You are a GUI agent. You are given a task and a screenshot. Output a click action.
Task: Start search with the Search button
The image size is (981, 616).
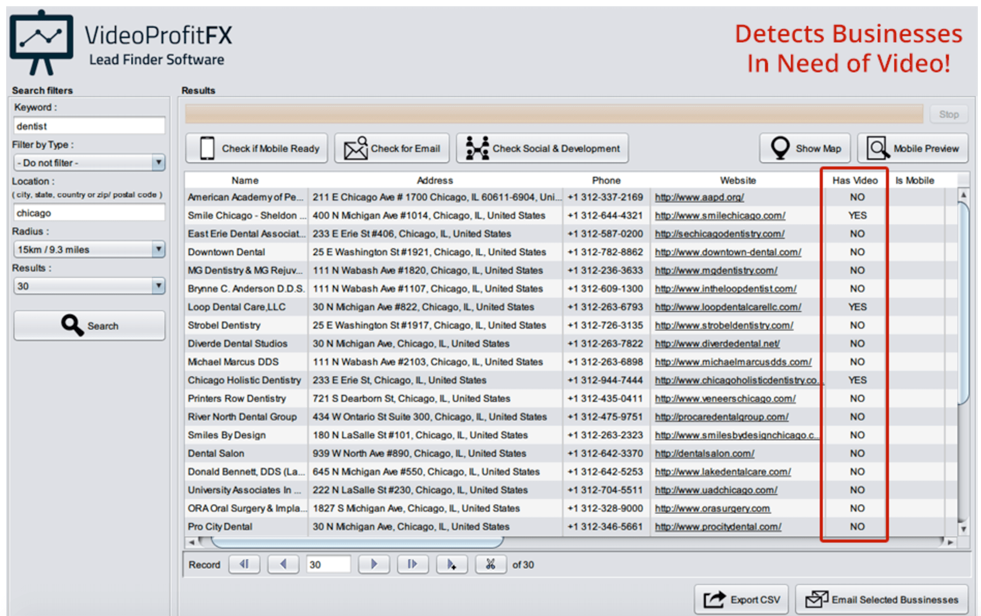pos(89,326)
